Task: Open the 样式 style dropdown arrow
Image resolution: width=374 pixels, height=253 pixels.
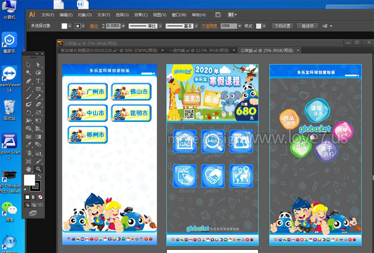Action: pyautogui.click(x=264, y=26)
